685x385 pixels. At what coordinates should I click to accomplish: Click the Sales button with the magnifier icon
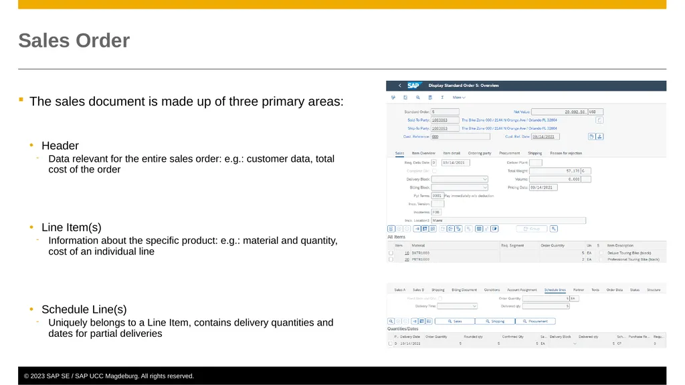pyautogui.click(x=454, y=322)
